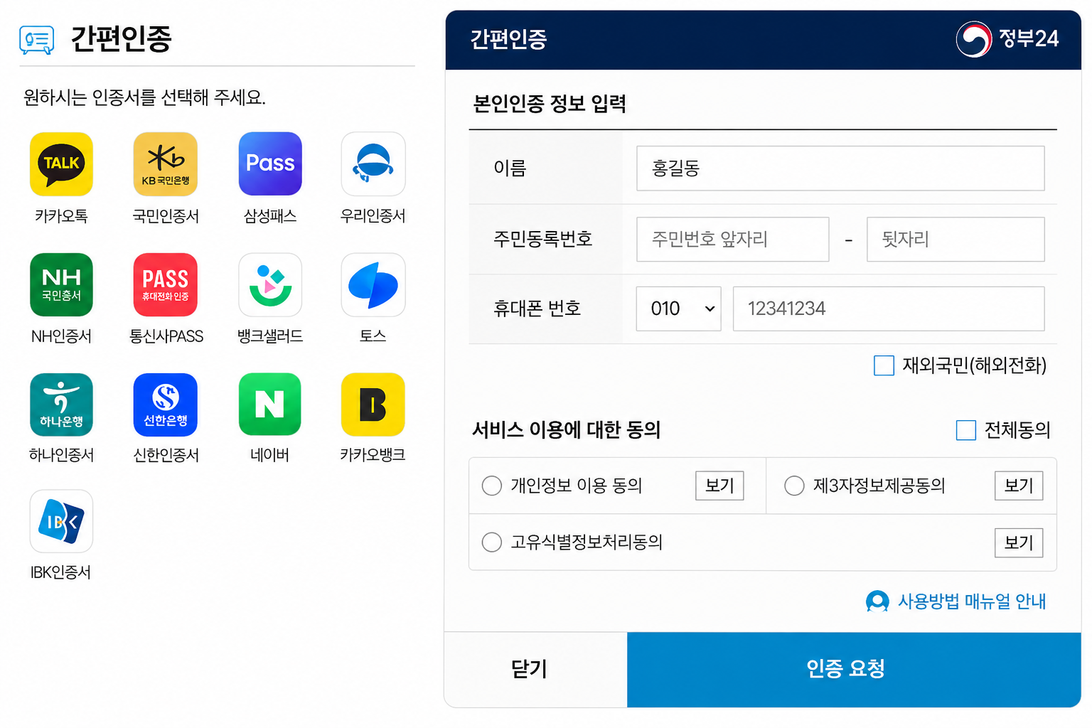Click the 통신사PASS label text
This screenshot has width=1092, height=728.
click(x=166, y=336)
